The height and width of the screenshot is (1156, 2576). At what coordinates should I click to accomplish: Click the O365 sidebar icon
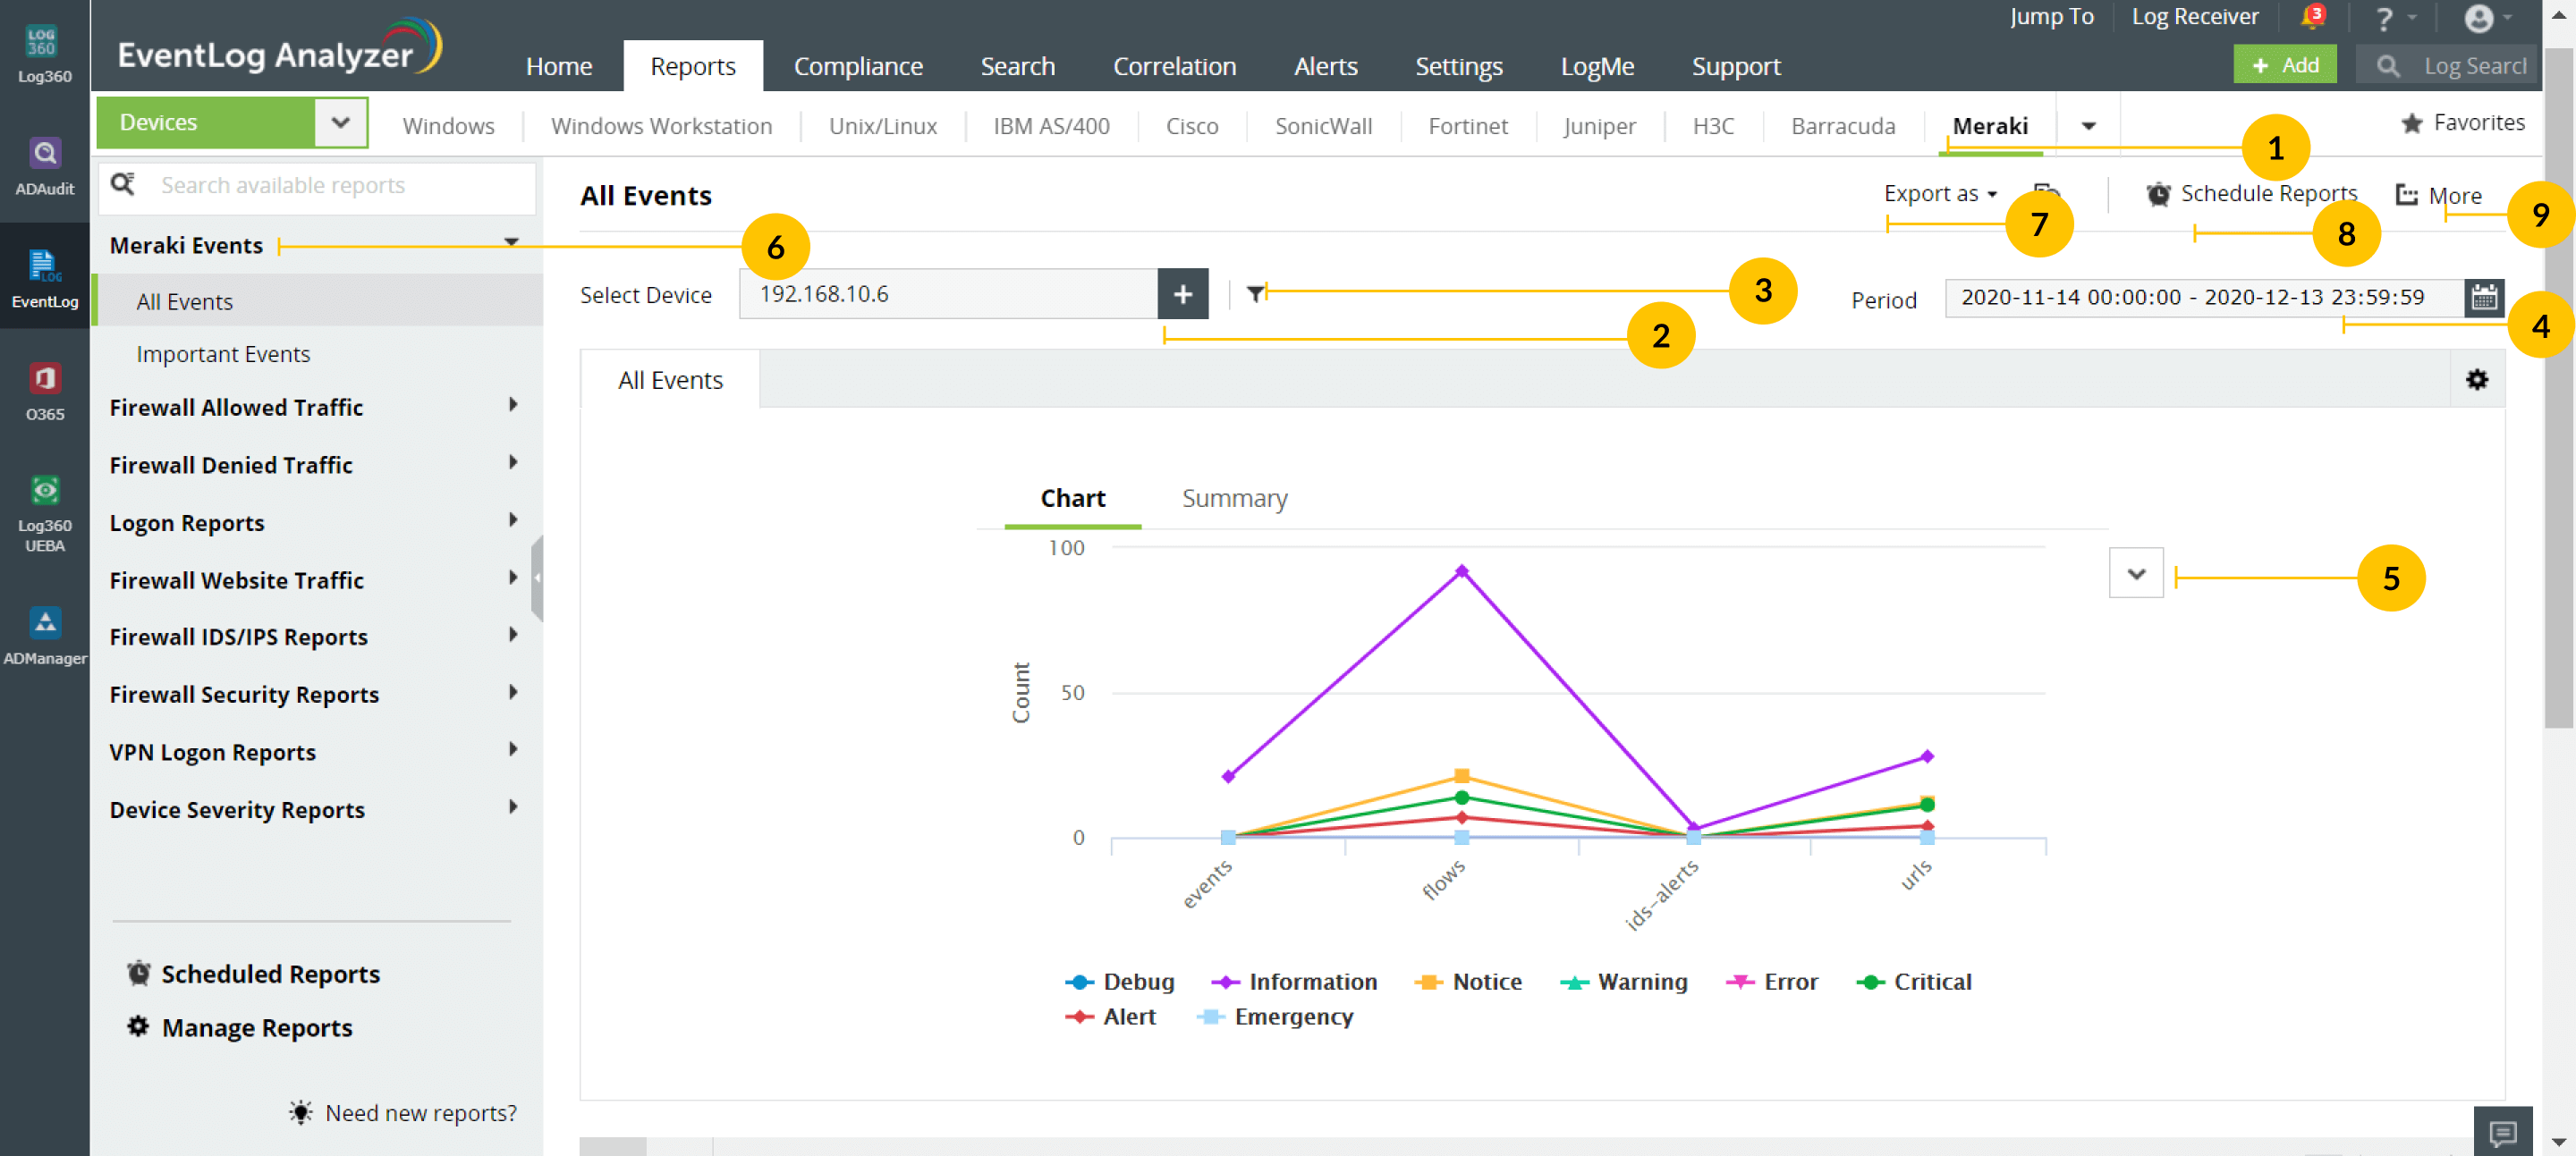tap(44, 391)
